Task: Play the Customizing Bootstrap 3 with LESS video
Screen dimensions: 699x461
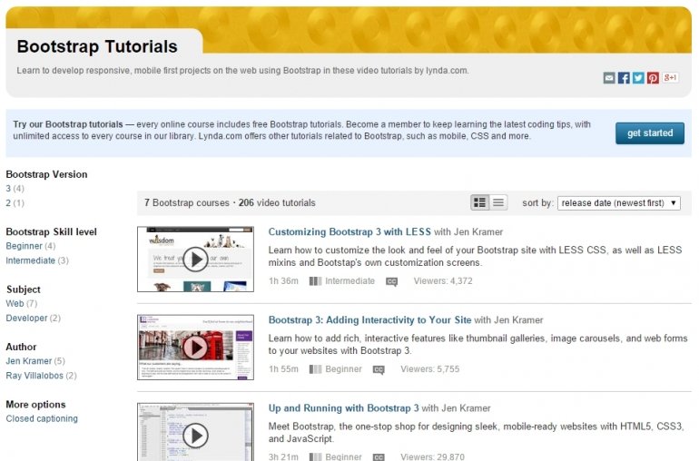Action: coord(195,260)
